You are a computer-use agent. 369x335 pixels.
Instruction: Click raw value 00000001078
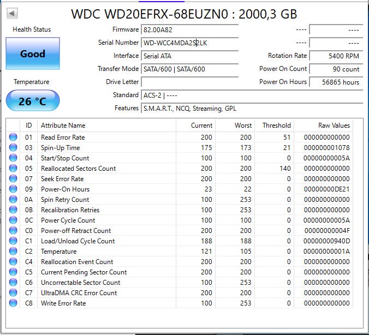(326, 148)
